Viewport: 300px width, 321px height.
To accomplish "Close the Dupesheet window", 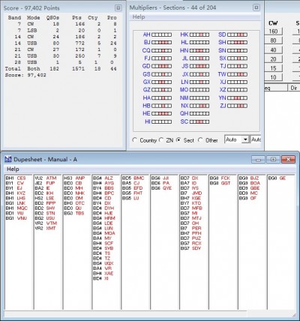I will point(288,159).
